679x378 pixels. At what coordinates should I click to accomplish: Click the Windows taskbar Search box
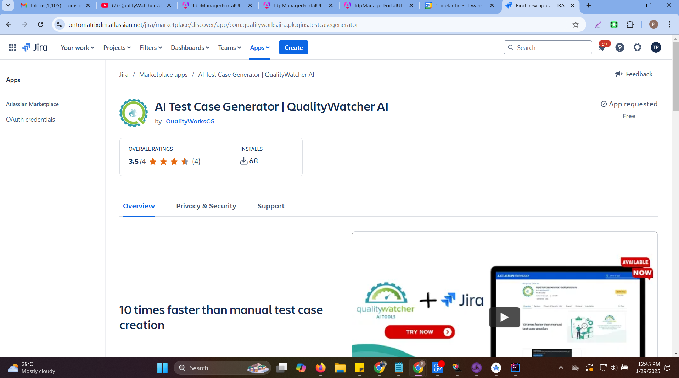tap(222, 368)
